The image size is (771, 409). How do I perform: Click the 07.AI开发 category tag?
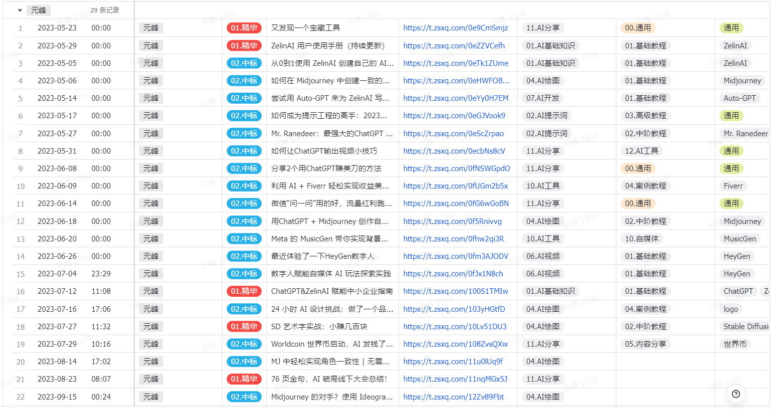coord(543,98)
